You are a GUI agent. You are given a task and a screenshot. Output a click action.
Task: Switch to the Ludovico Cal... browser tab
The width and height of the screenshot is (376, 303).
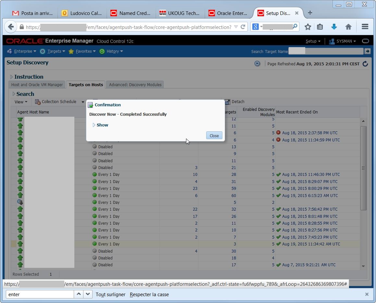tap(82, 13)
